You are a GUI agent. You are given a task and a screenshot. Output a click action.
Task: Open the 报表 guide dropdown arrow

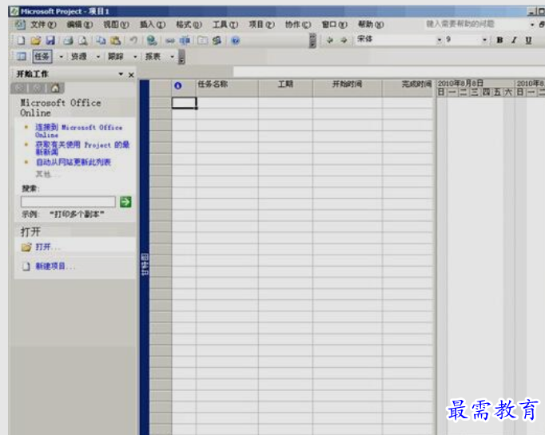172,56
